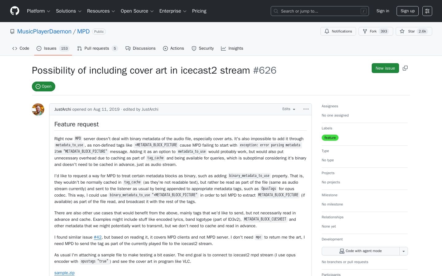The image size is (442, 276).
Task: Click the 'No projects' text
Action: [331, 182]
